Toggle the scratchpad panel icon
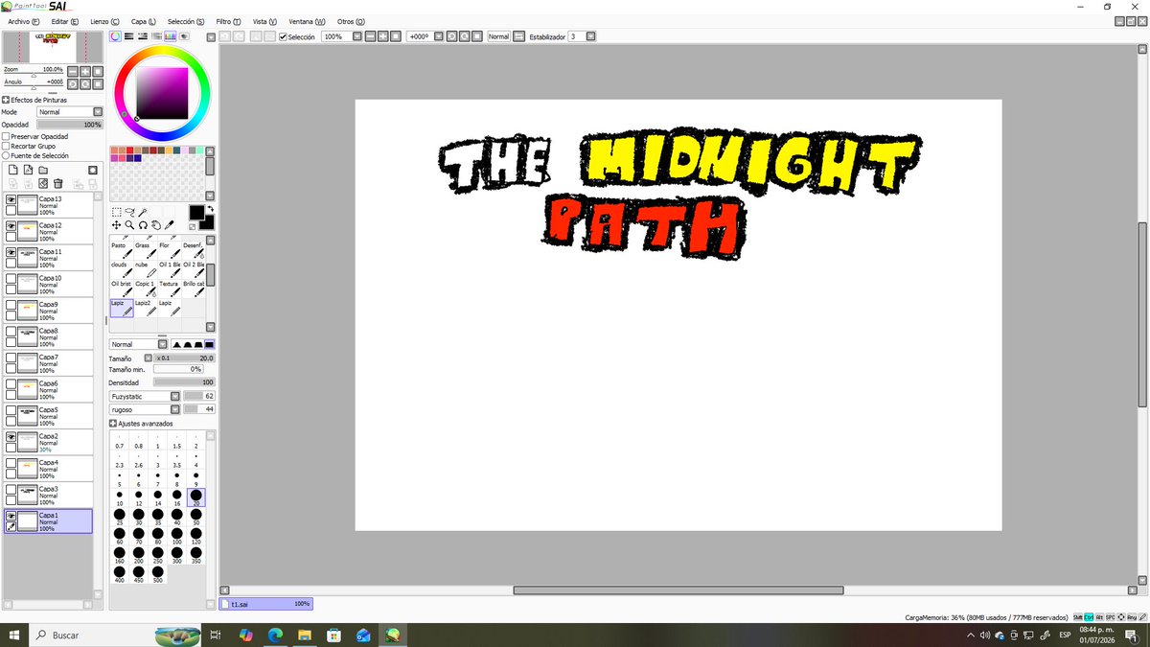Screen dimensions: 1150x647 [x=184, y=36]
